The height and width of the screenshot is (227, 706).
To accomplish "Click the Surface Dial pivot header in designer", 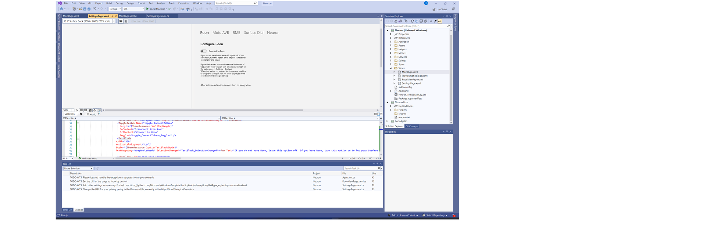I will [x=254, y=33].
